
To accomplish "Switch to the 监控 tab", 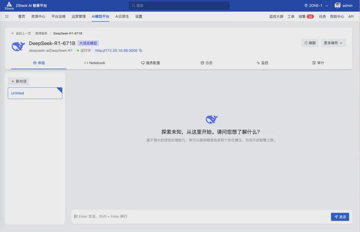I will 262,63.
